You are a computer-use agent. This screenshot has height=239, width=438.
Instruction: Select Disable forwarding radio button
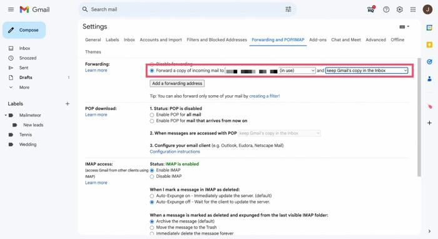pyautogui.click(x=152, y=64)
